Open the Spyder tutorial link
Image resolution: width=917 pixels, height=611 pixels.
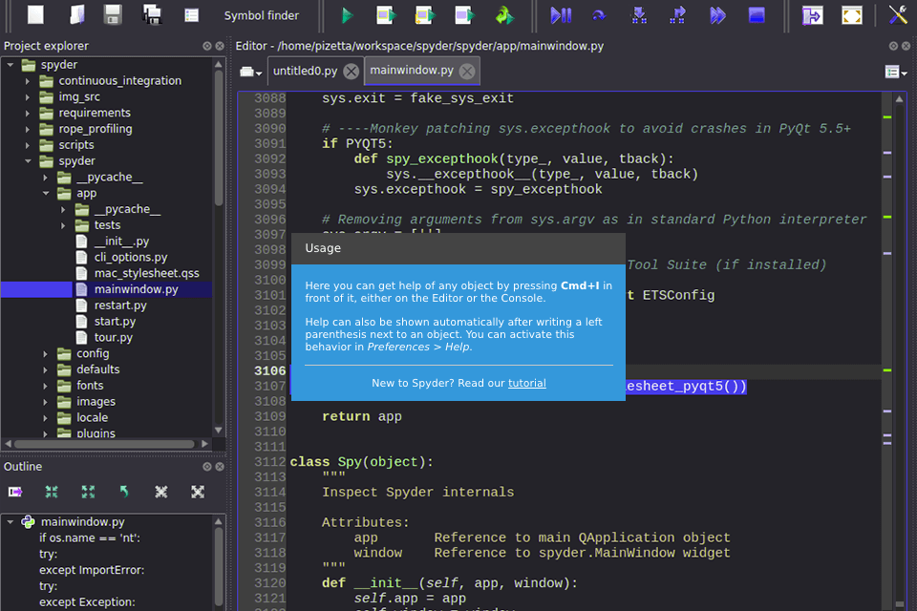click(x=526, y=383)
